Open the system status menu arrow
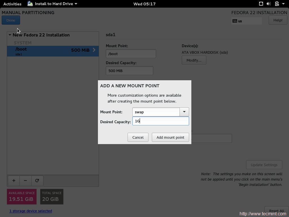The height and width of the screenshot is (217, 289). (283, 4)
